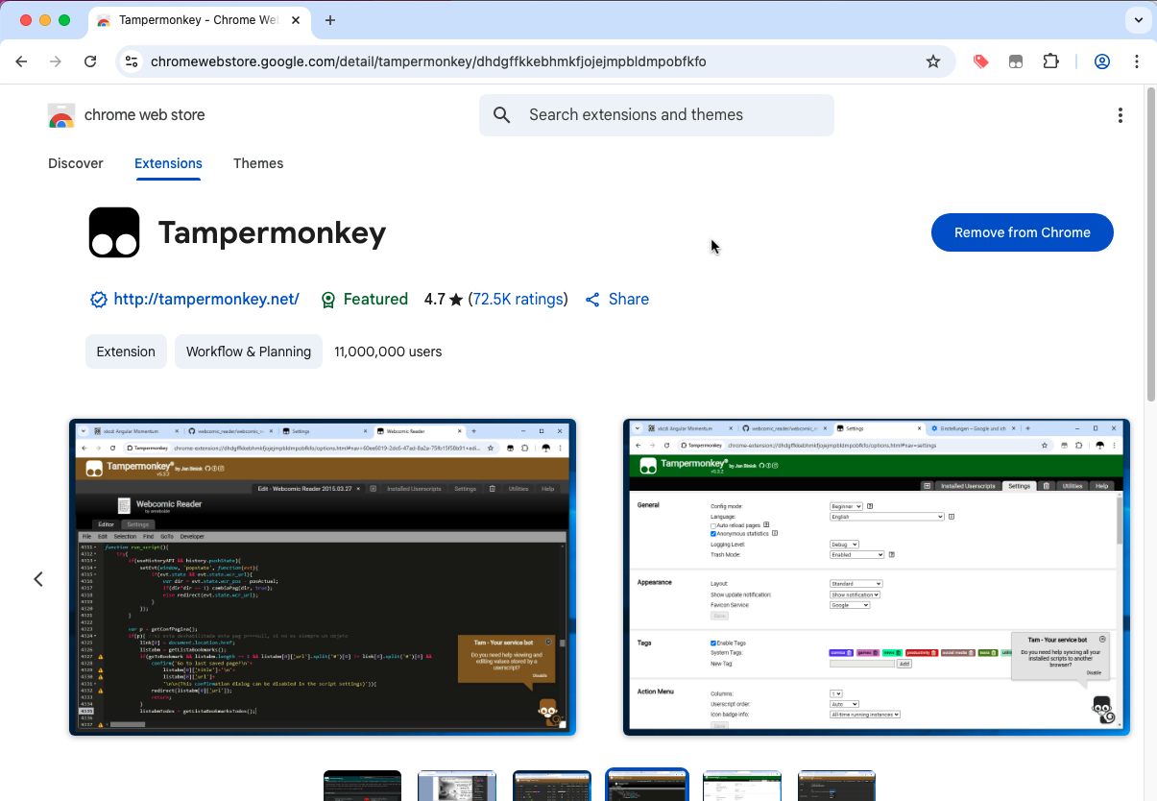The width and height of the screenshot is (1157, 801).
Task: Click the red tag extension icon
Action: click(x=980, y=61)
